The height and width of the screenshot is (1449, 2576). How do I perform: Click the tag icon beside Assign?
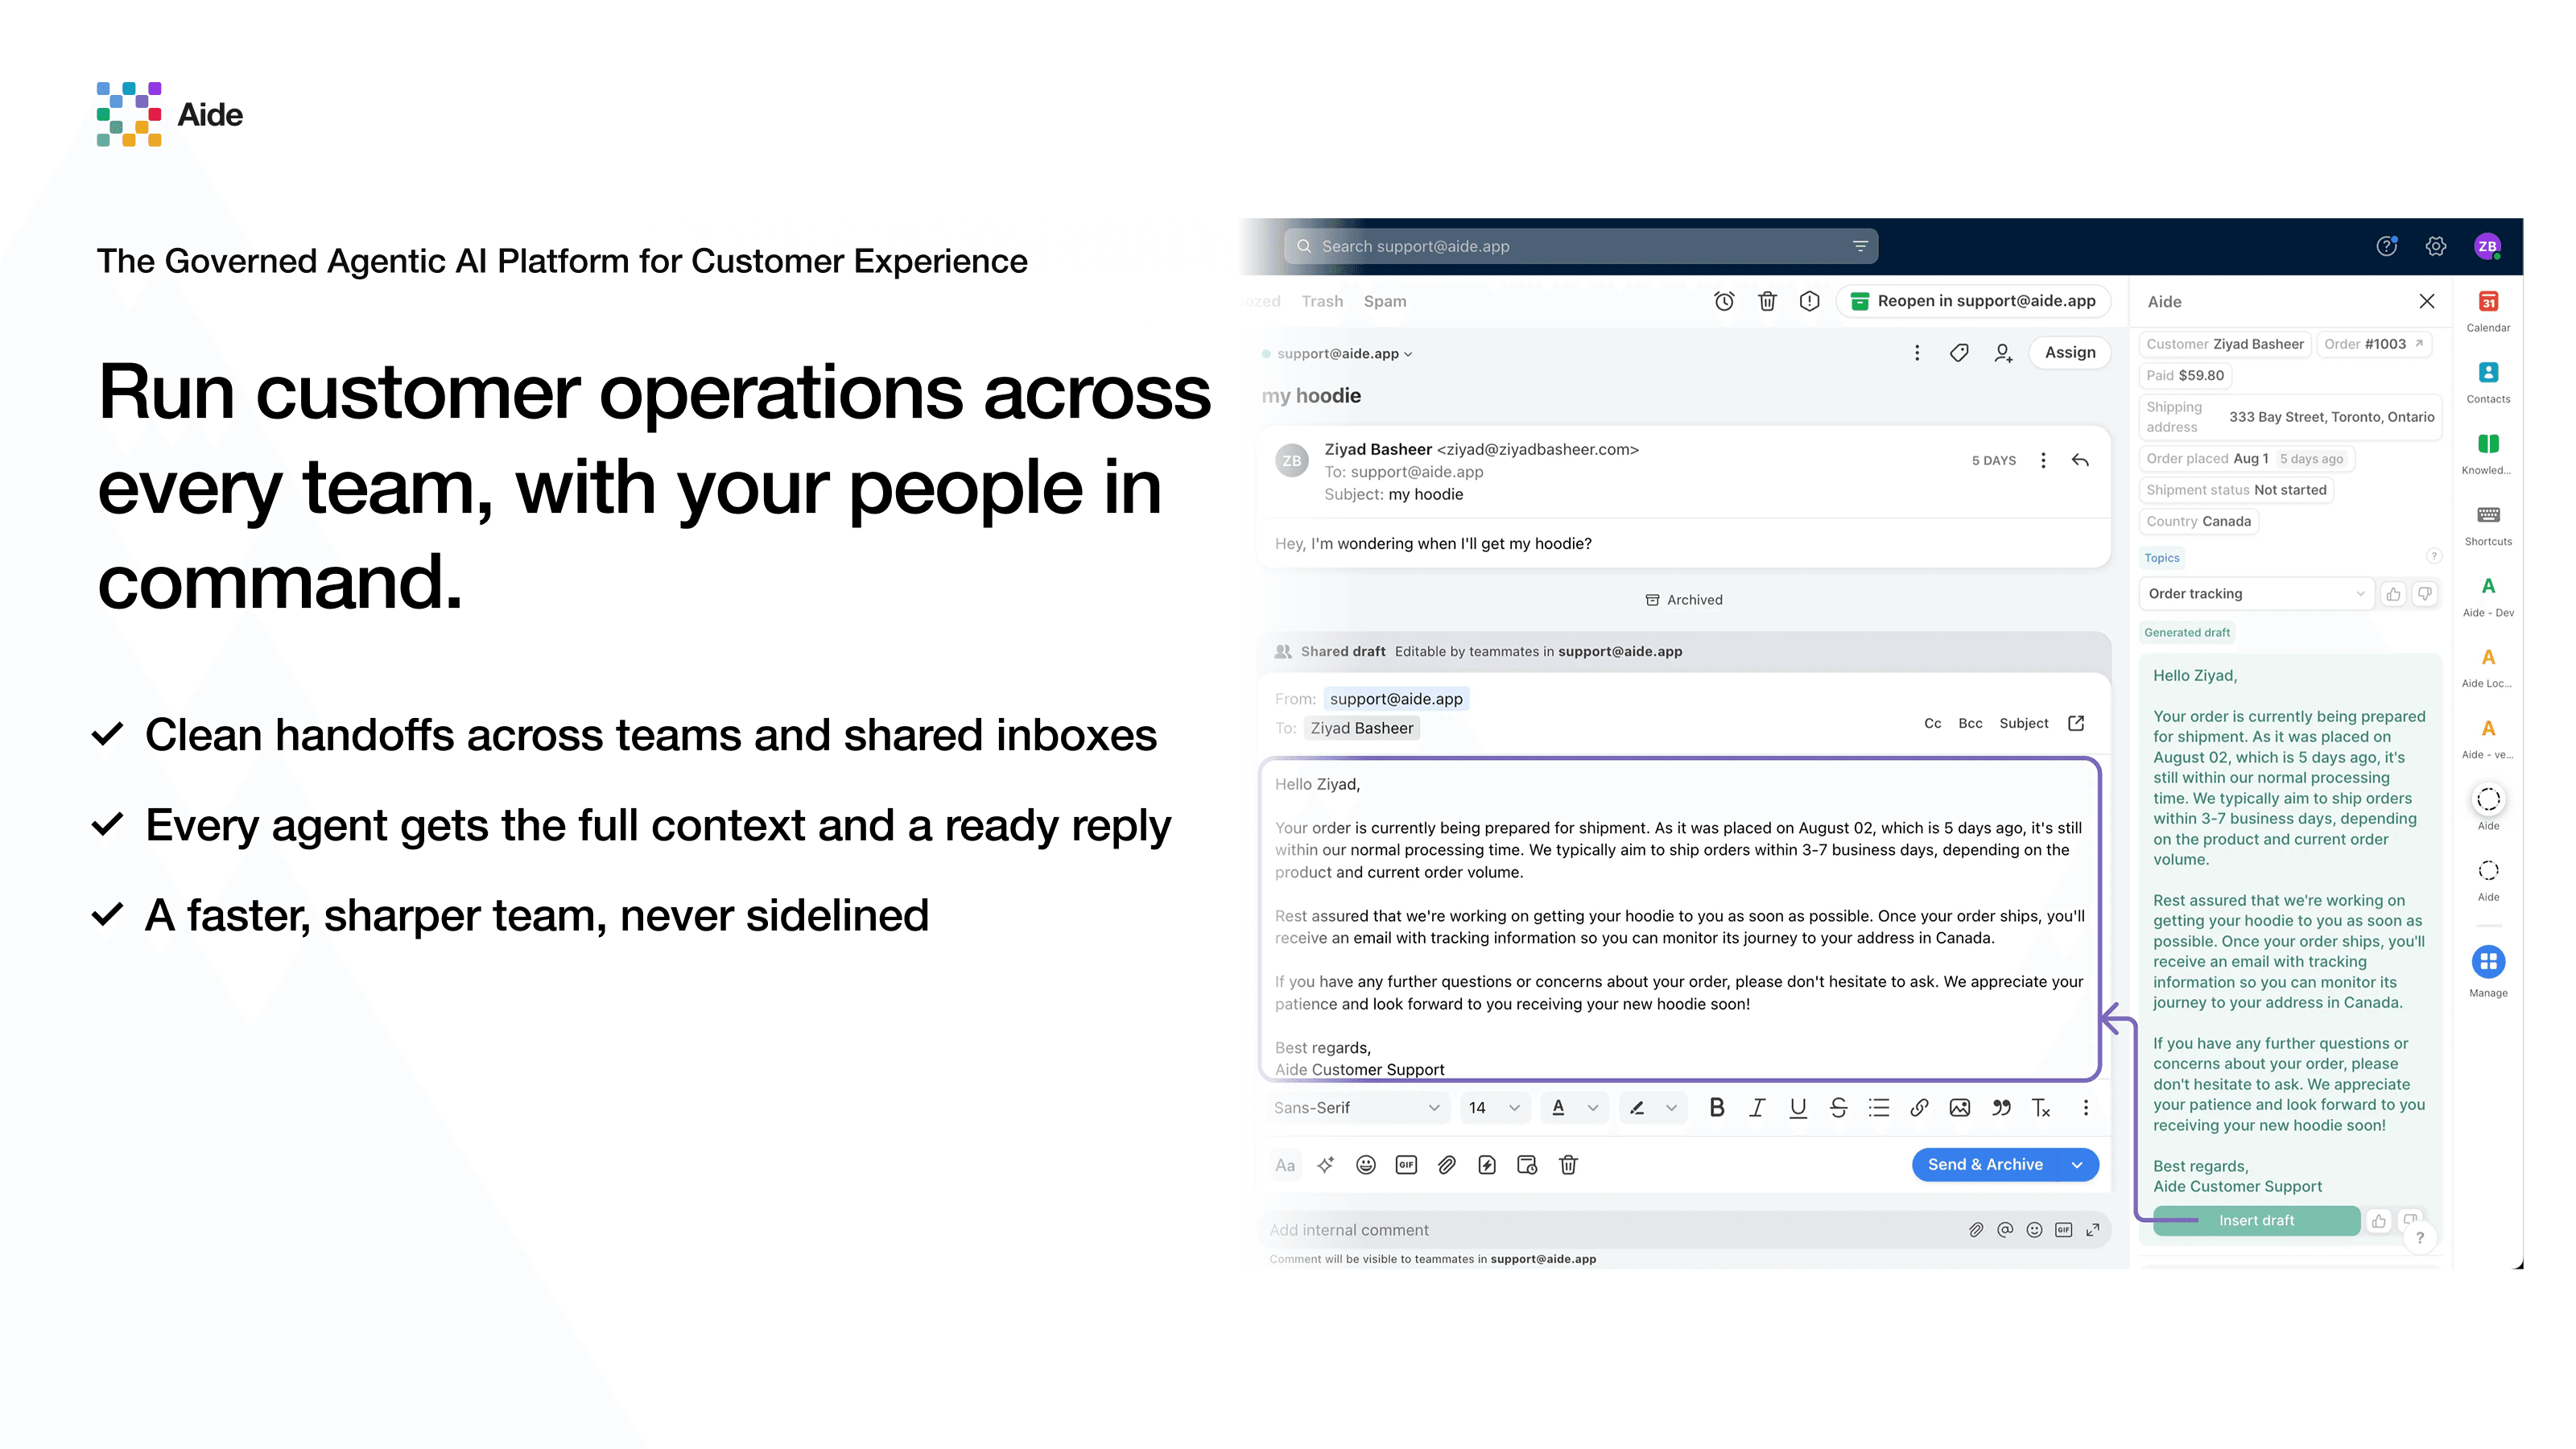1959,353
